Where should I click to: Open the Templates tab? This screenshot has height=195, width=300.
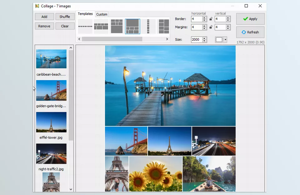[x=85, y=14]
